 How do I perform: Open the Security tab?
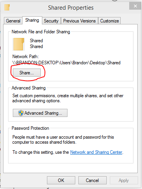[x=51, y=21]
